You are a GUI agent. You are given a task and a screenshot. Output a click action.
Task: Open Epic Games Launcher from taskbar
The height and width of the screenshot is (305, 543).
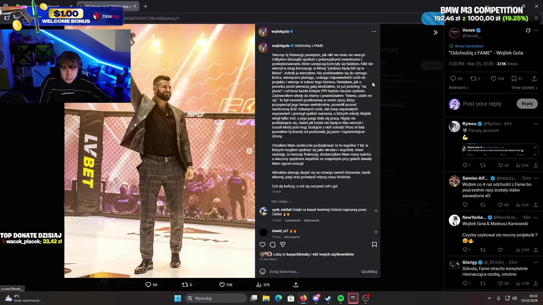353,298
